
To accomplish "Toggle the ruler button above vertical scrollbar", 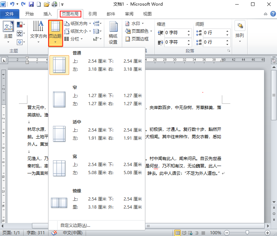I will (x=273, y=60).
